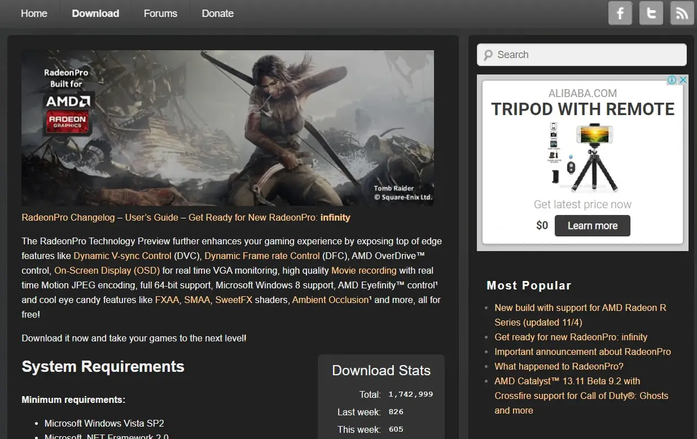Open On-Screen Display (OSD) link
697x439 pixels.
(107, 270)
